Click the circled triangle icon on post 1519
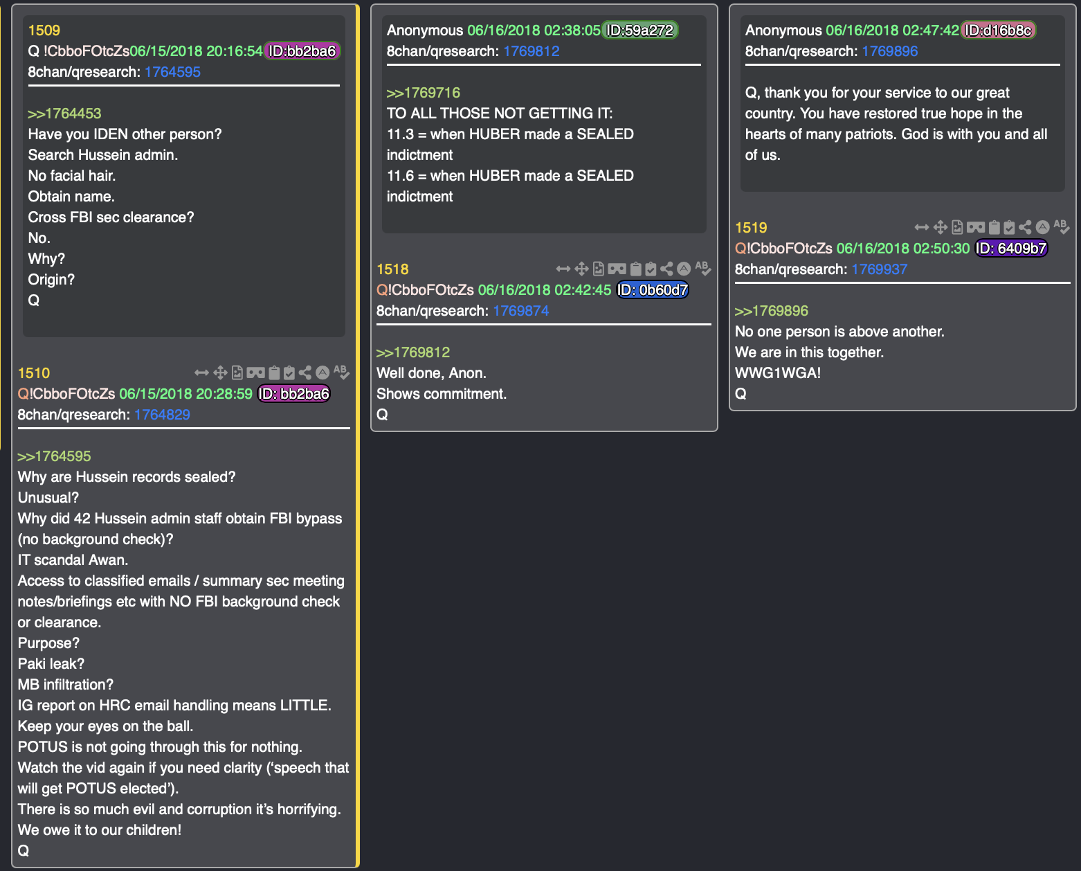 pyautogui.click(x=1042, y=227)
